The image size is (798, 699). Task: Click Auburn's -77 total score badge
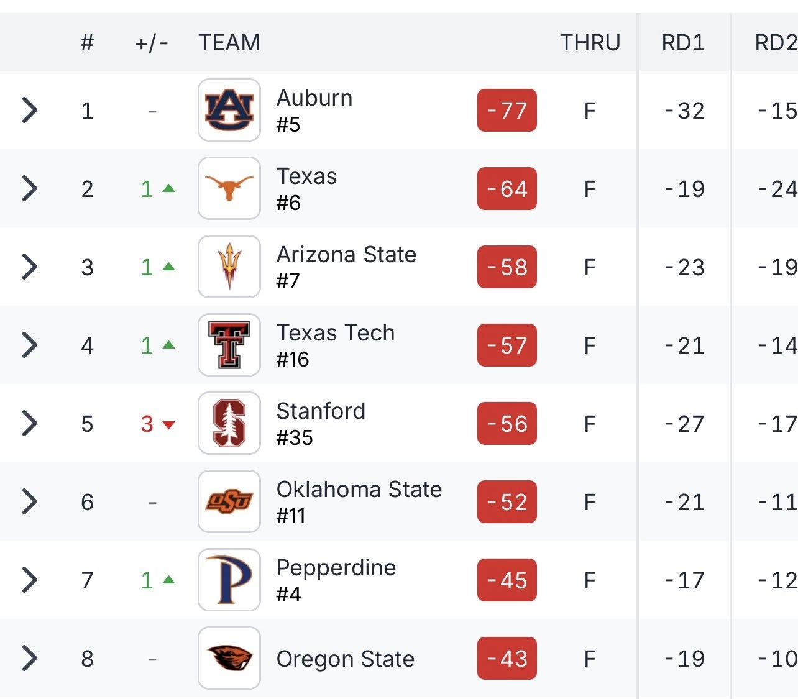[507, 111]
